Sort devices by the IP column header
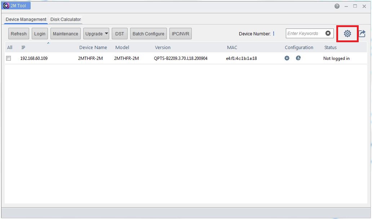Viewport: 372px width, 219px height. pos(23,47)
